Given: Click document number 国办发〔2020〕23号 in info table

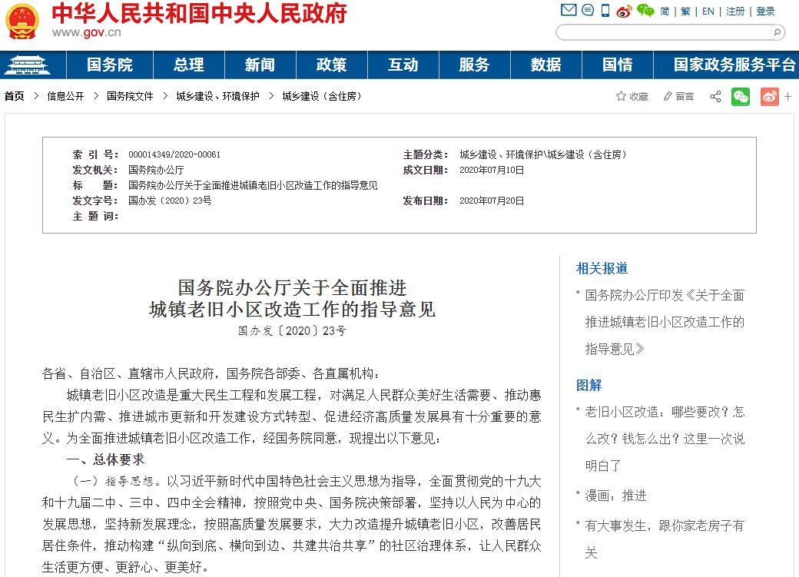Looking at the screenshot, I should (x=170, y=201).
